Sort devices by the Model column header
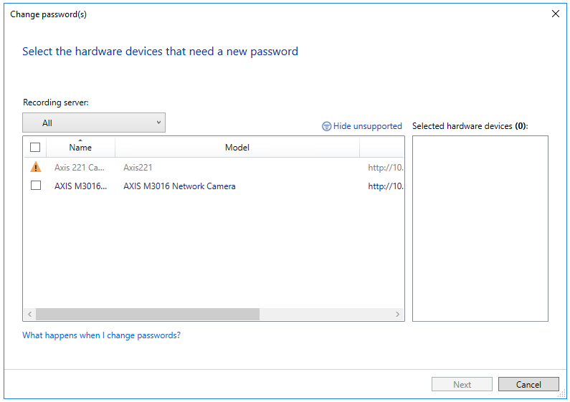Viewport: 570px width, 402px height. click(x=237, y=148)
